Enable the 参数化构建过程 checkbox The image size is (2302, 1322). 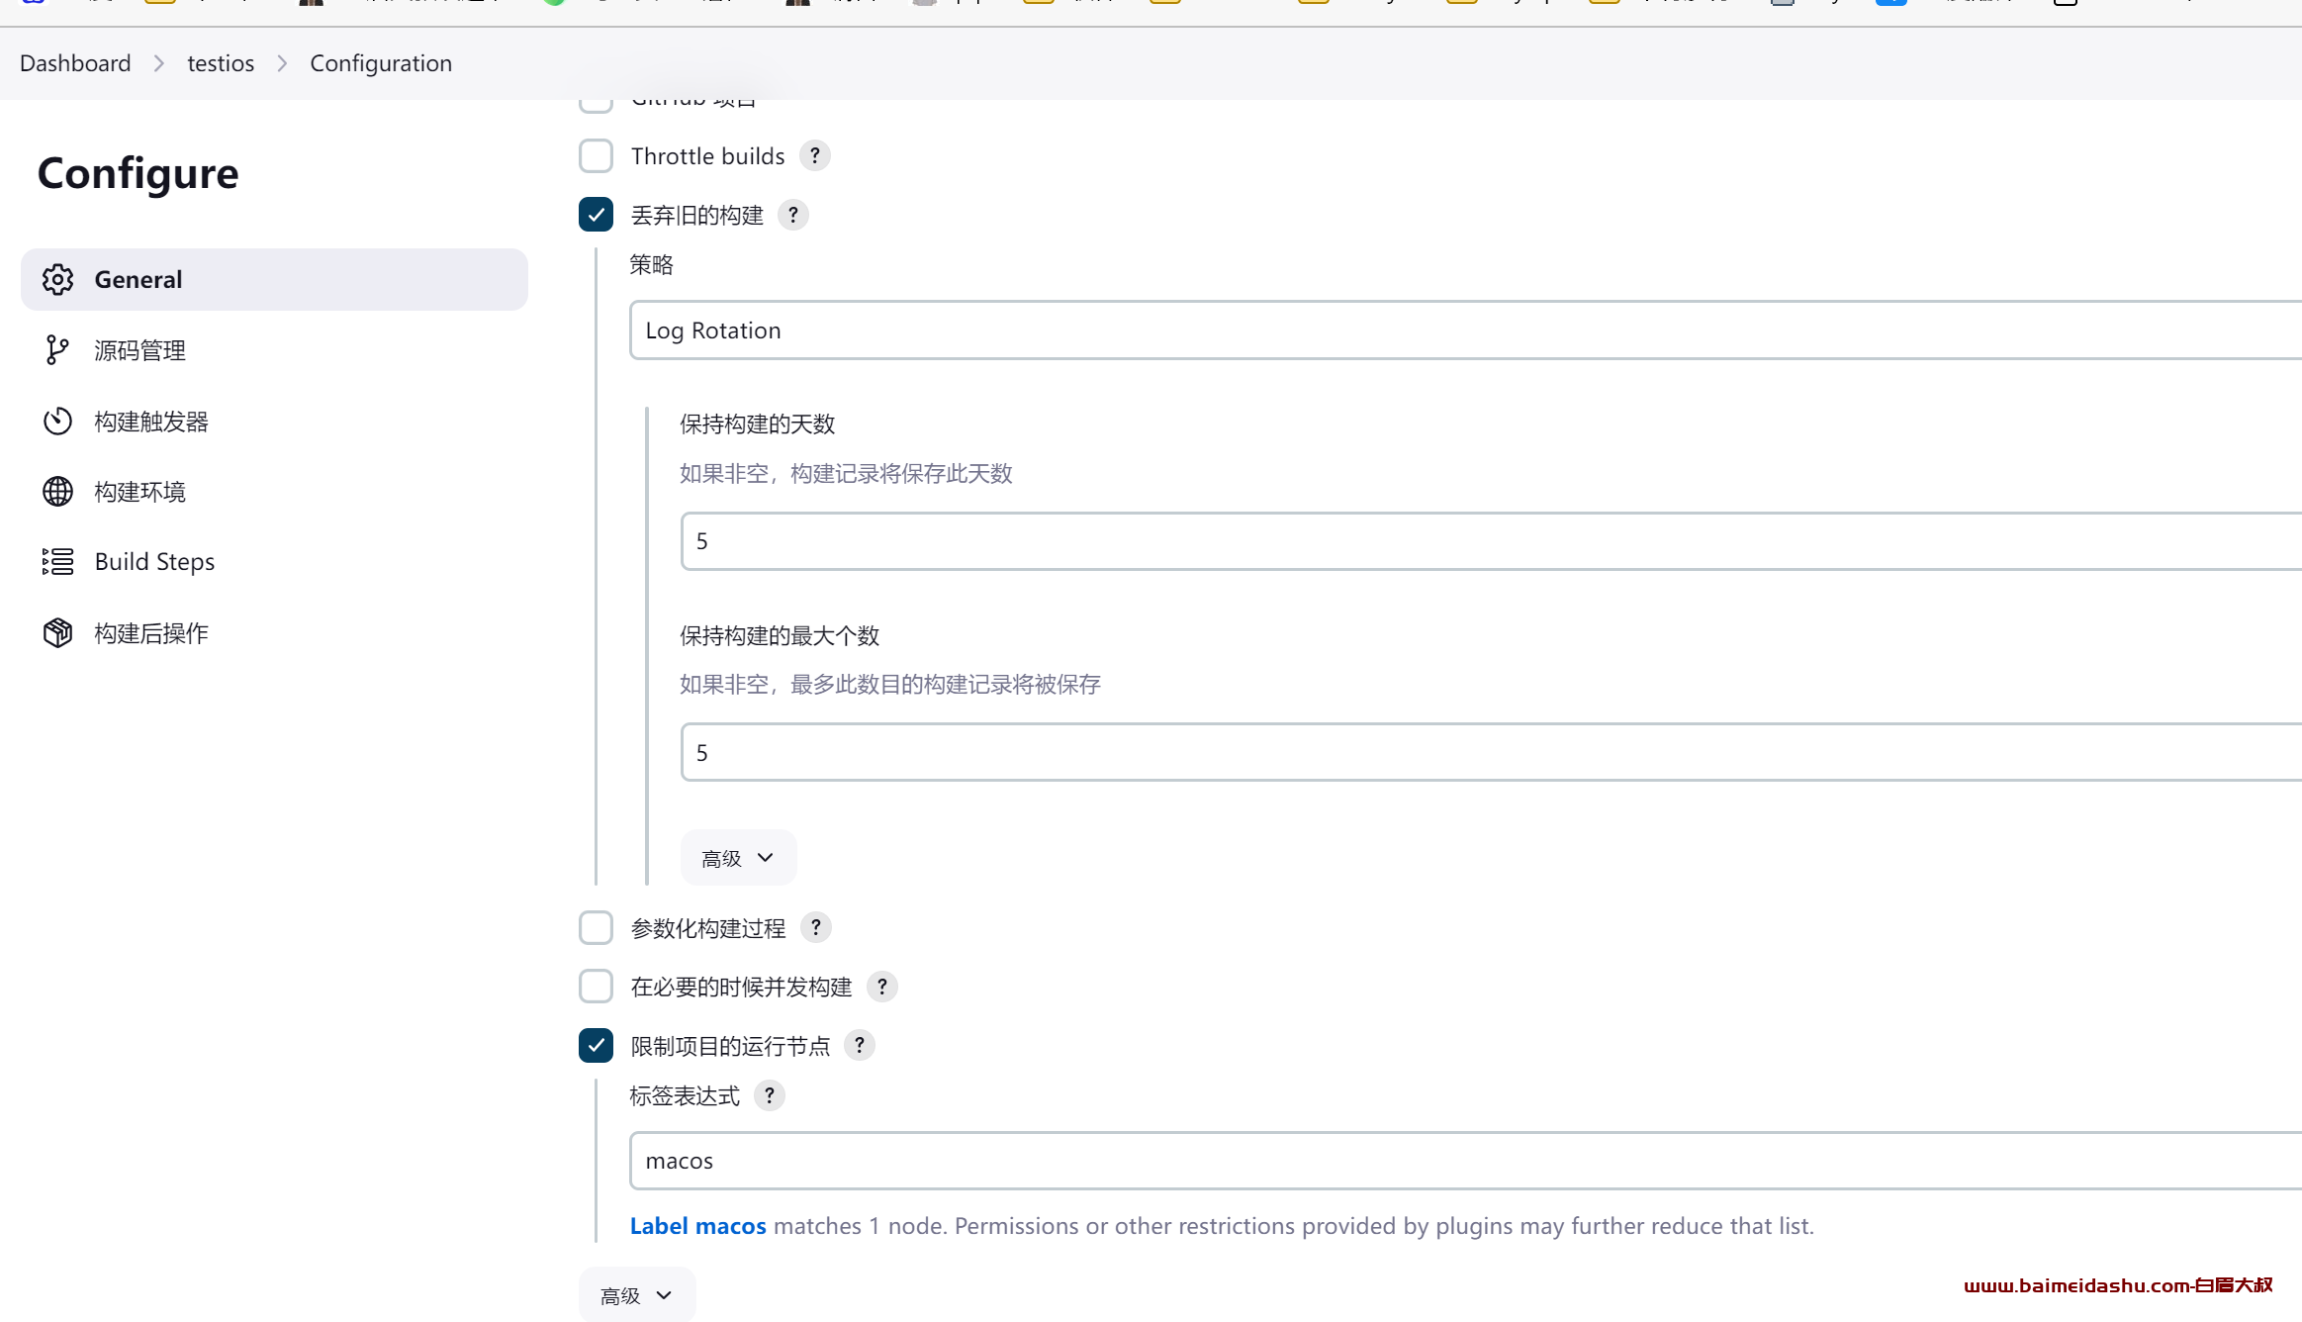point(597,928)
